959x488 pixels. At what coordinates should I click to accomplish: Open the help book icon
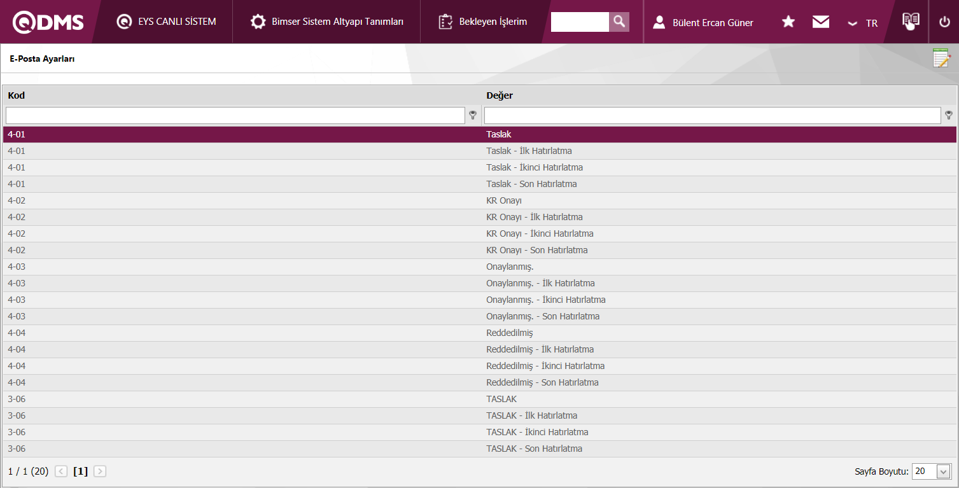911,21
